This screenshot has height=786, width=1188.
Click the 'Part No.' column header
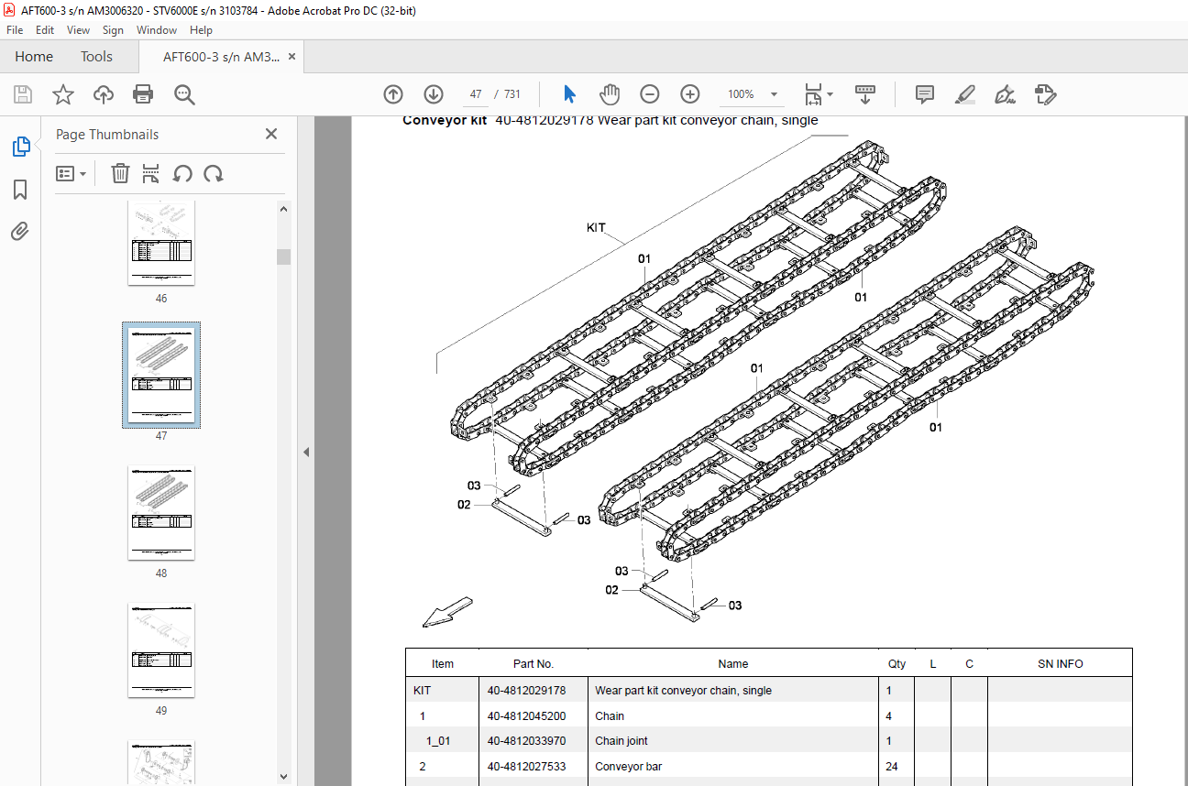(x=533, y=664)
